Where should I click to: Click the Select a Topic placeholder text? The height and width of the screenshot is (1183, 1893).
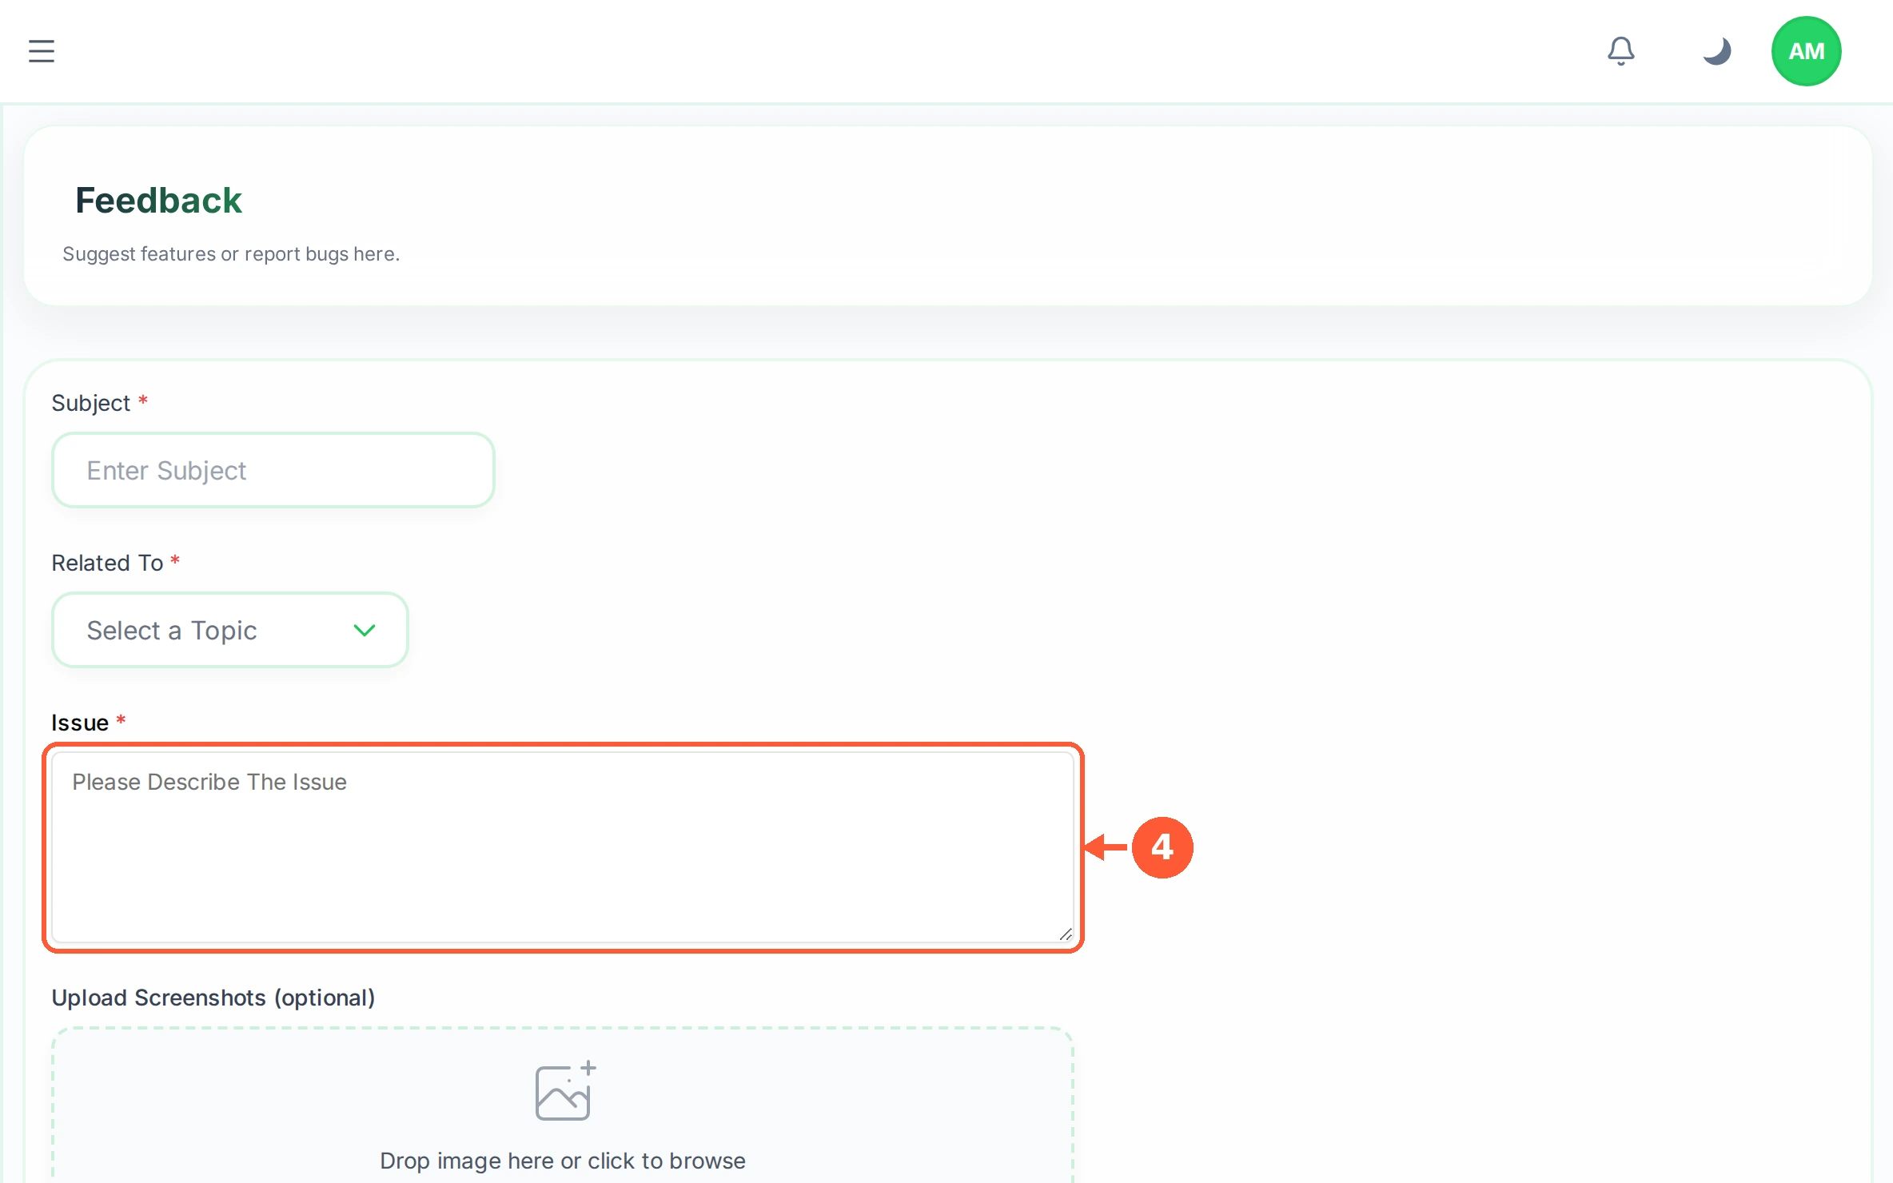coord(172,631)
